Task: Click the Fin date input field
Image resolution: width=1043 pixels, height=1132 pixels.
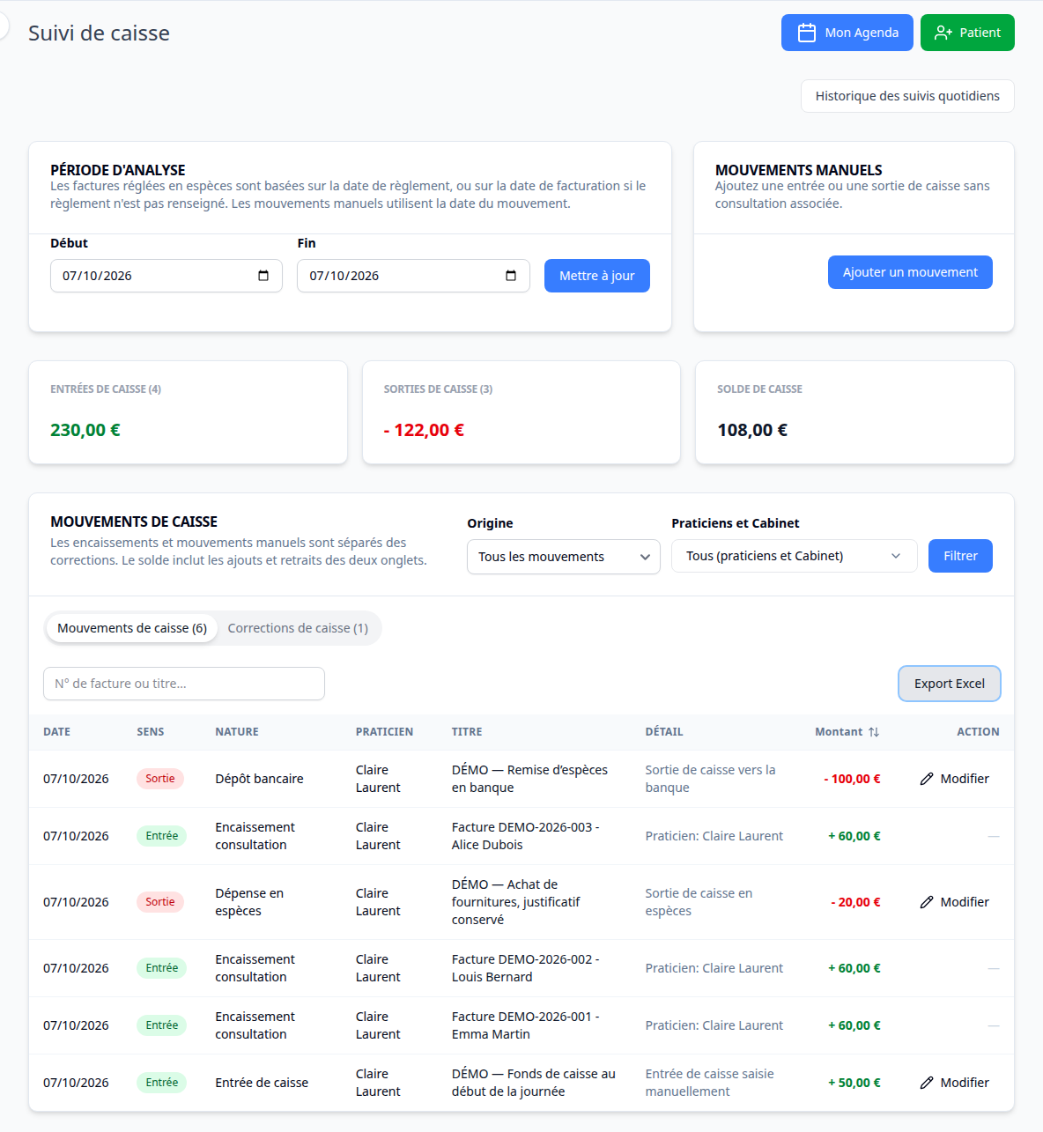Action: [413, 276]
